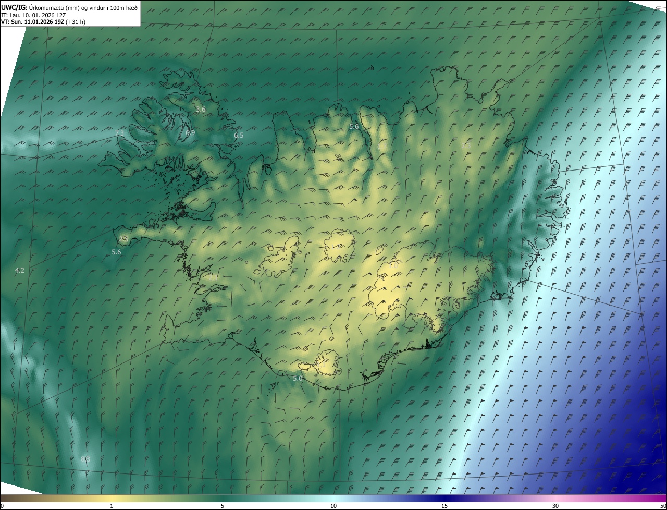Click the '10' tick on the colorbar
Viewport: 667px width, 510px height.
[333, 506]
